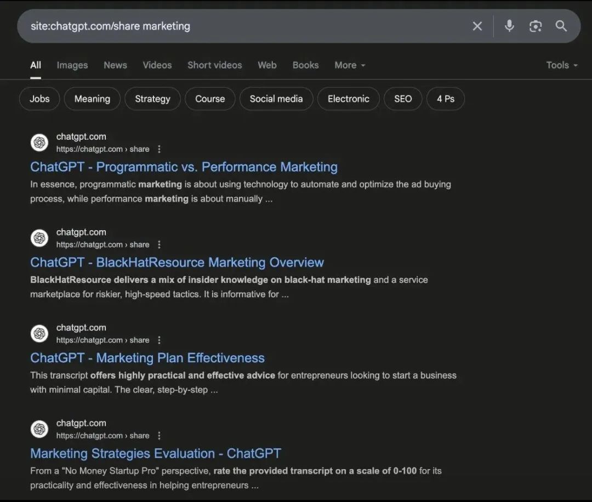Screen dimensions: 592x502
Task: Open three-dot menu for BlackHatResource result
Action: pyautogui.click(x=160, y=244)
